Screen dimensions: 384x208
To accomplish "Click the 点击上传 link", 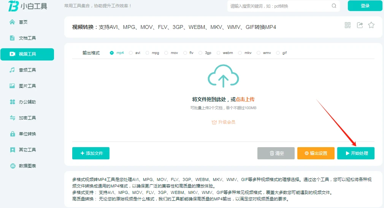I will [245, 99].
